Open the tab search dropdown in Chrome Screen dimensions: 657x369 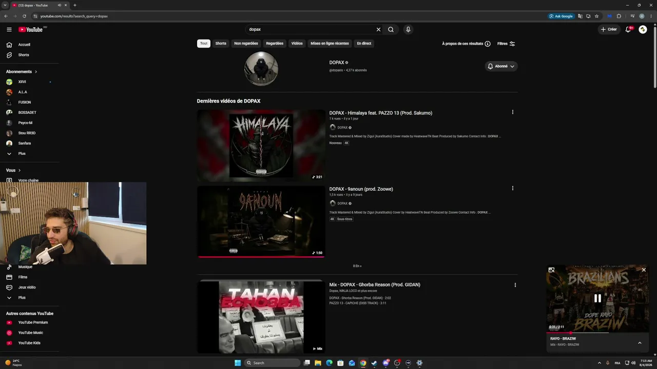[x=5, y=5]
